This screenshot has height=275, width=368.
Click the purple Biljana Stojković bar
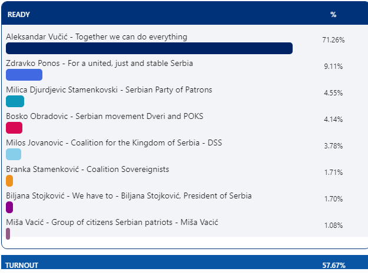tap(9, 207)
